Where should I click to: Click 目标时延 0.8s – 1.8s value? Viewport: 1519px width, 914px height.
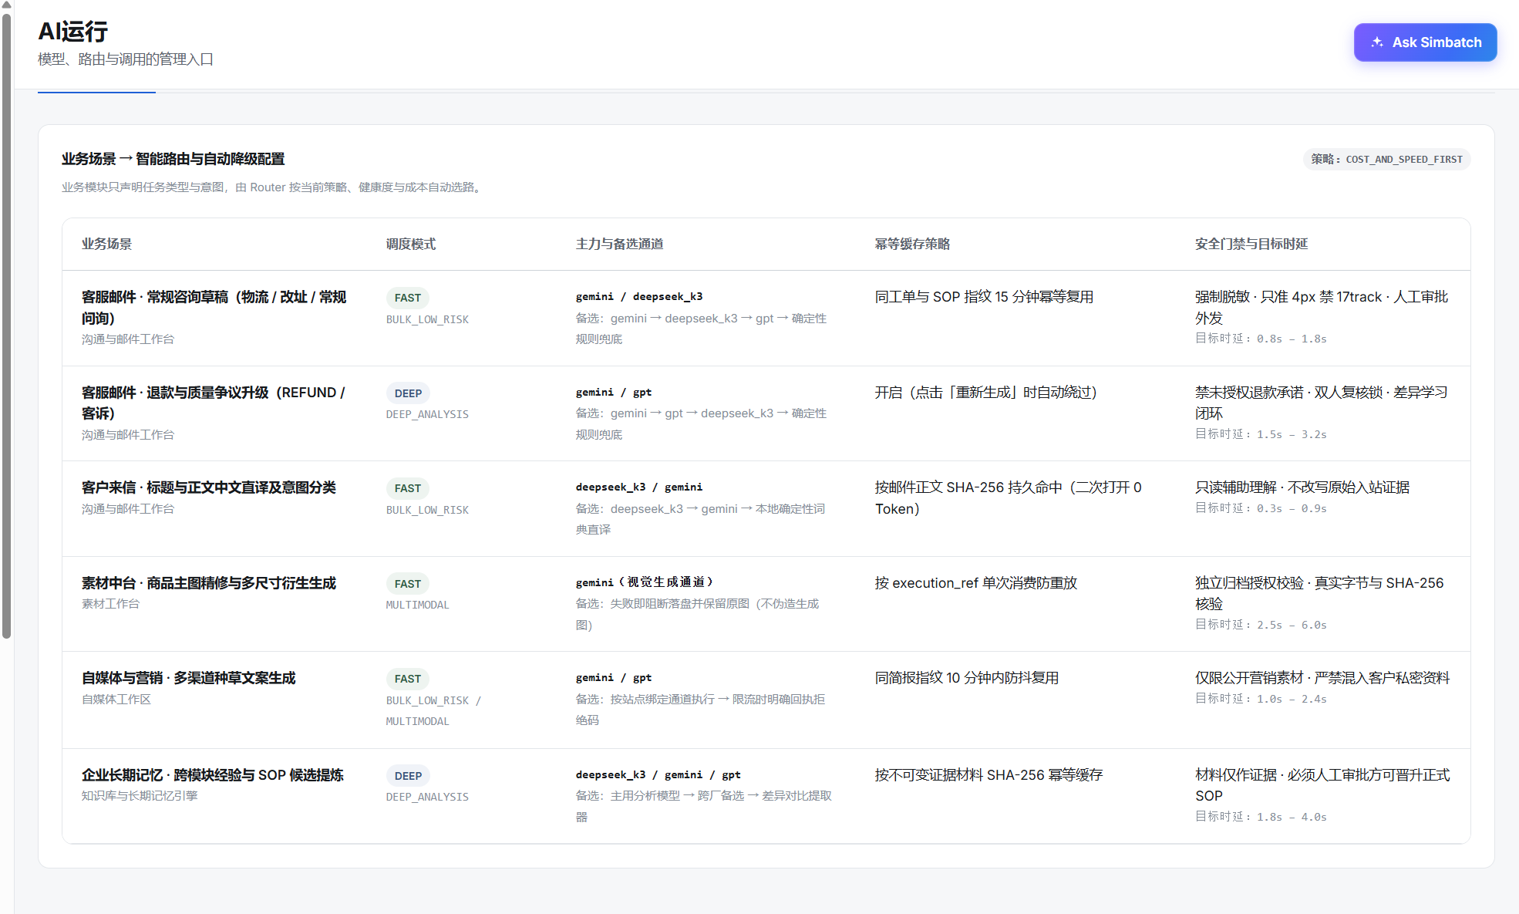[x=1261, y=339]
